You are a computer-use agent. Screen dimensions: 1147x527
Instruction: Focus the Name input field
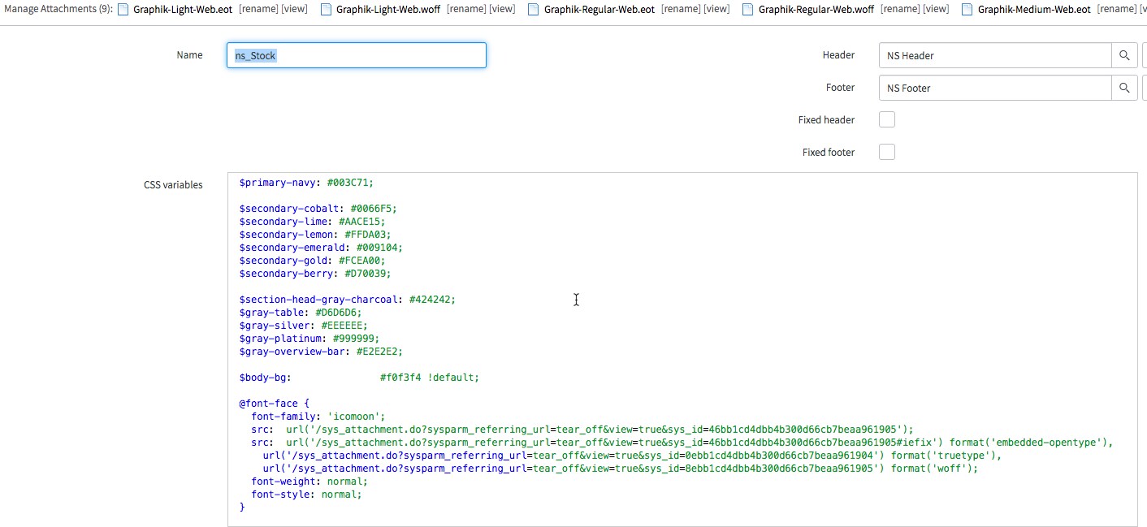pos(356,55)
